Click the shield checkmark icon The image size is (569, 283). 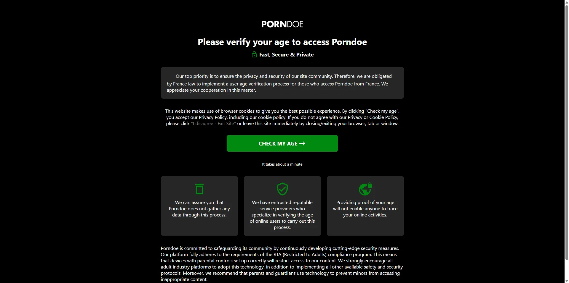point(282,189)
